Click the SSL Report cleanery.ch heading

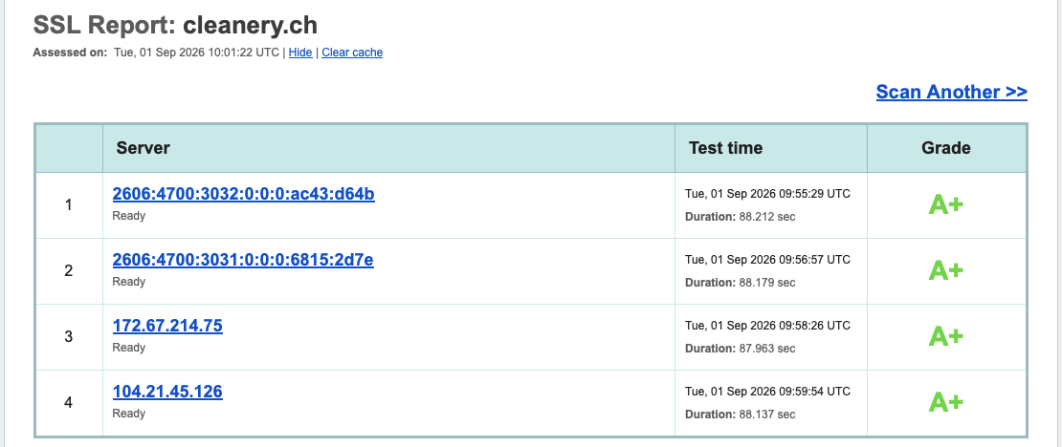175,26
